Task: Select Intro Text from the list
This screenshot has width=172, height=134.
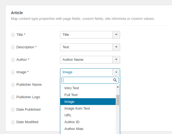Action: [x=72, y=88]
